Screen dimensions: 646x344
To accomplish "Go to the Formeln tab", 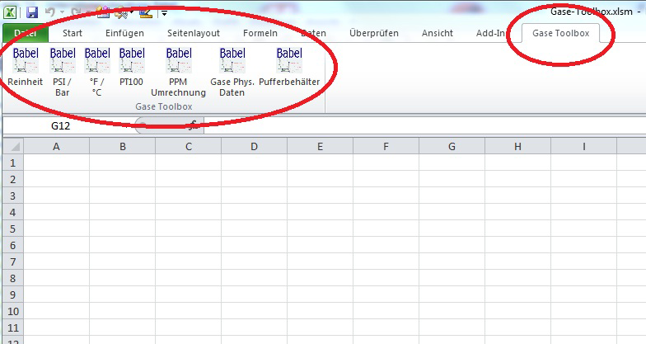I will tap(260, 33).
